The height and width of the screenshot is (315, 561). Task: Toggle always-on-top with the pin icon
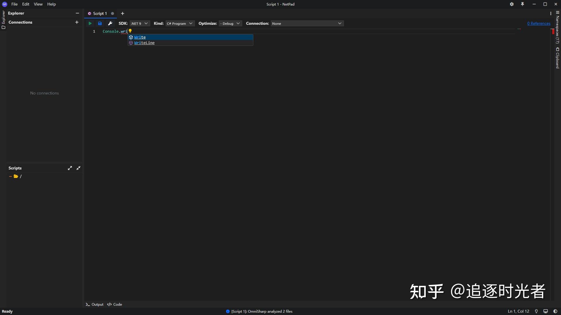(522, 4)
